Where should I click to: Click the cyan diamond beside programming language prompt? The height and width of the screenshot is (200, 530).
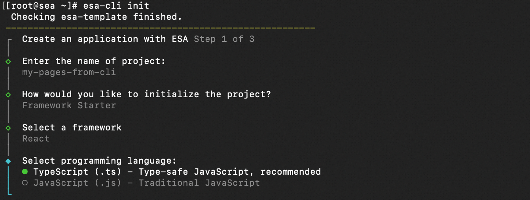[x=8, y=161]
